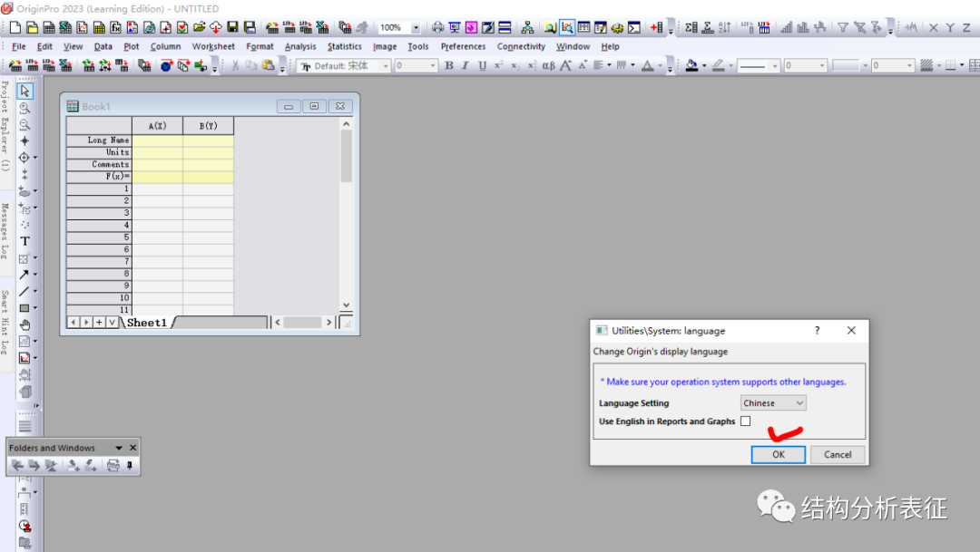Viewport: 980px width, 552px height.
Task: Open the Analysis menu
Action: [300, 47]
